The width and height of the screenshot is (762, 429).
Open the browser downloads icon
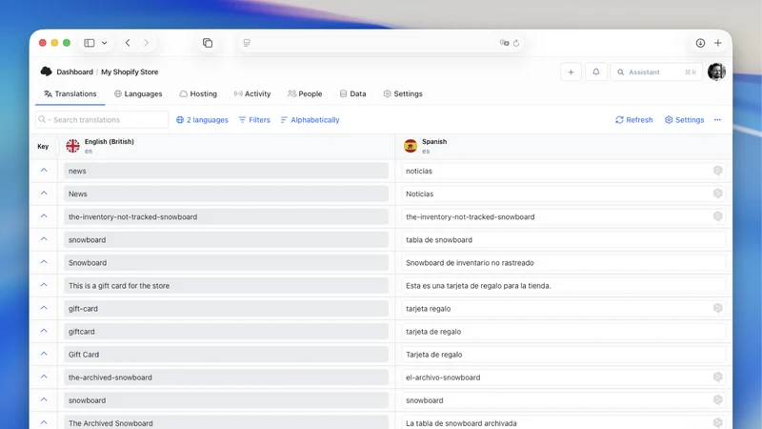700,43
